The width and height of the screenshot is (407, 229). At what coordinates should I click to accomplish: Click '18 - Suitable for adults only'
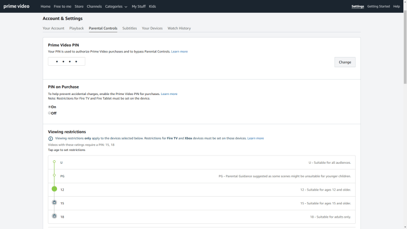[x=330, y=217]
